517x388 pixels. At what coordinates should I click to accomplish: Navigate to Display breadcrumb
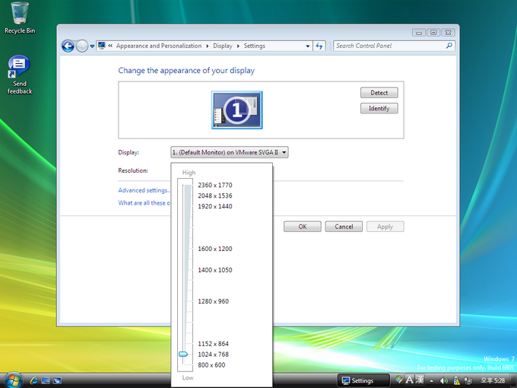click(x=223, y=46)
